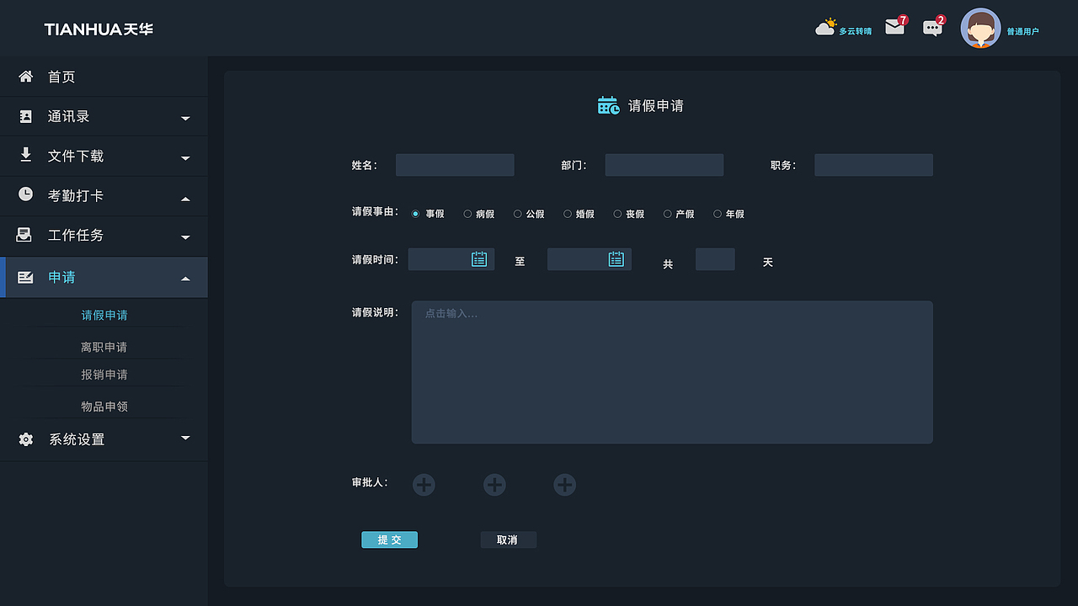Click the first plus icon to add 审批人
Image resolution: width=1078 pixels, height=606 pixels.
click(x=424, y=485)
